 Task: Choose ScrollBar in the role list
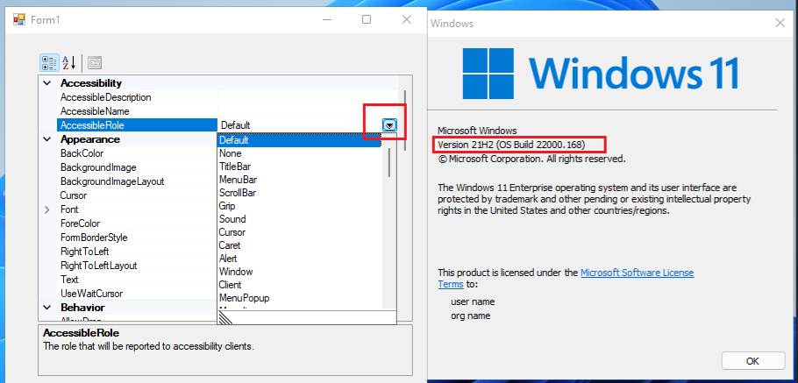[299, 193]
